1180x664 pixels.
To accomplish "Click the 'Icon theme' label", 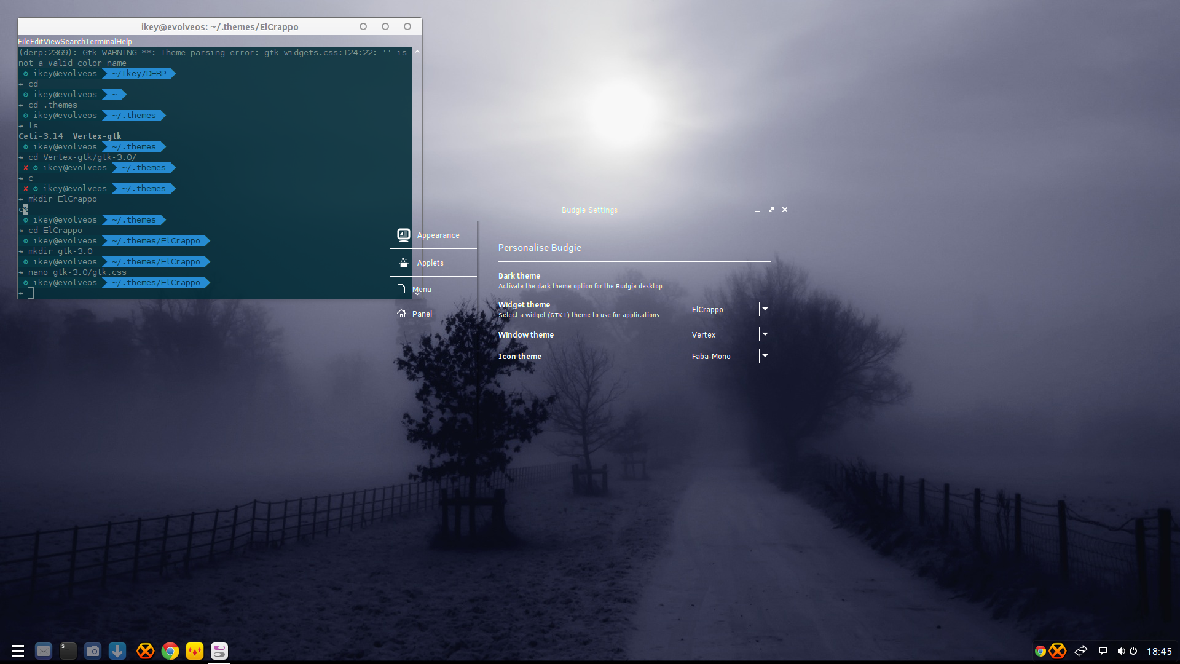I will coord(520,357).
